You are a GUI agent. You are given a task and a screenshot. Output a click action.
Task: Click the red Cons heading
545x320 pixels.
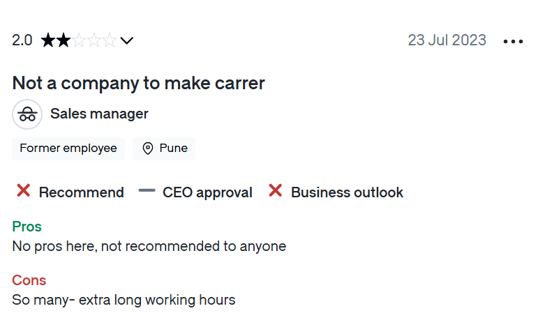coord(29,280)
